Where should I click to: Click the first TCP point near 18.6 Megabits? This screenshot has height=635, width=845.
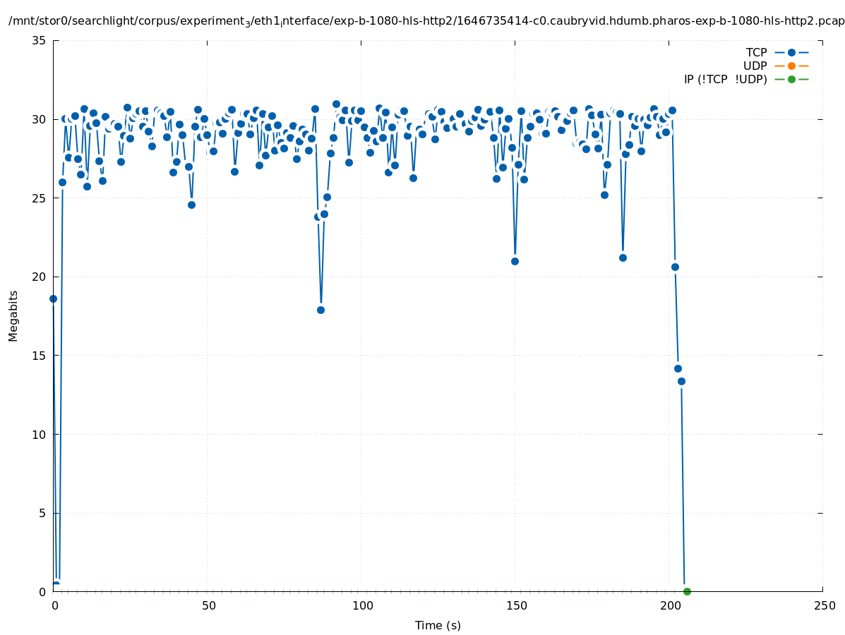point(53,298)
